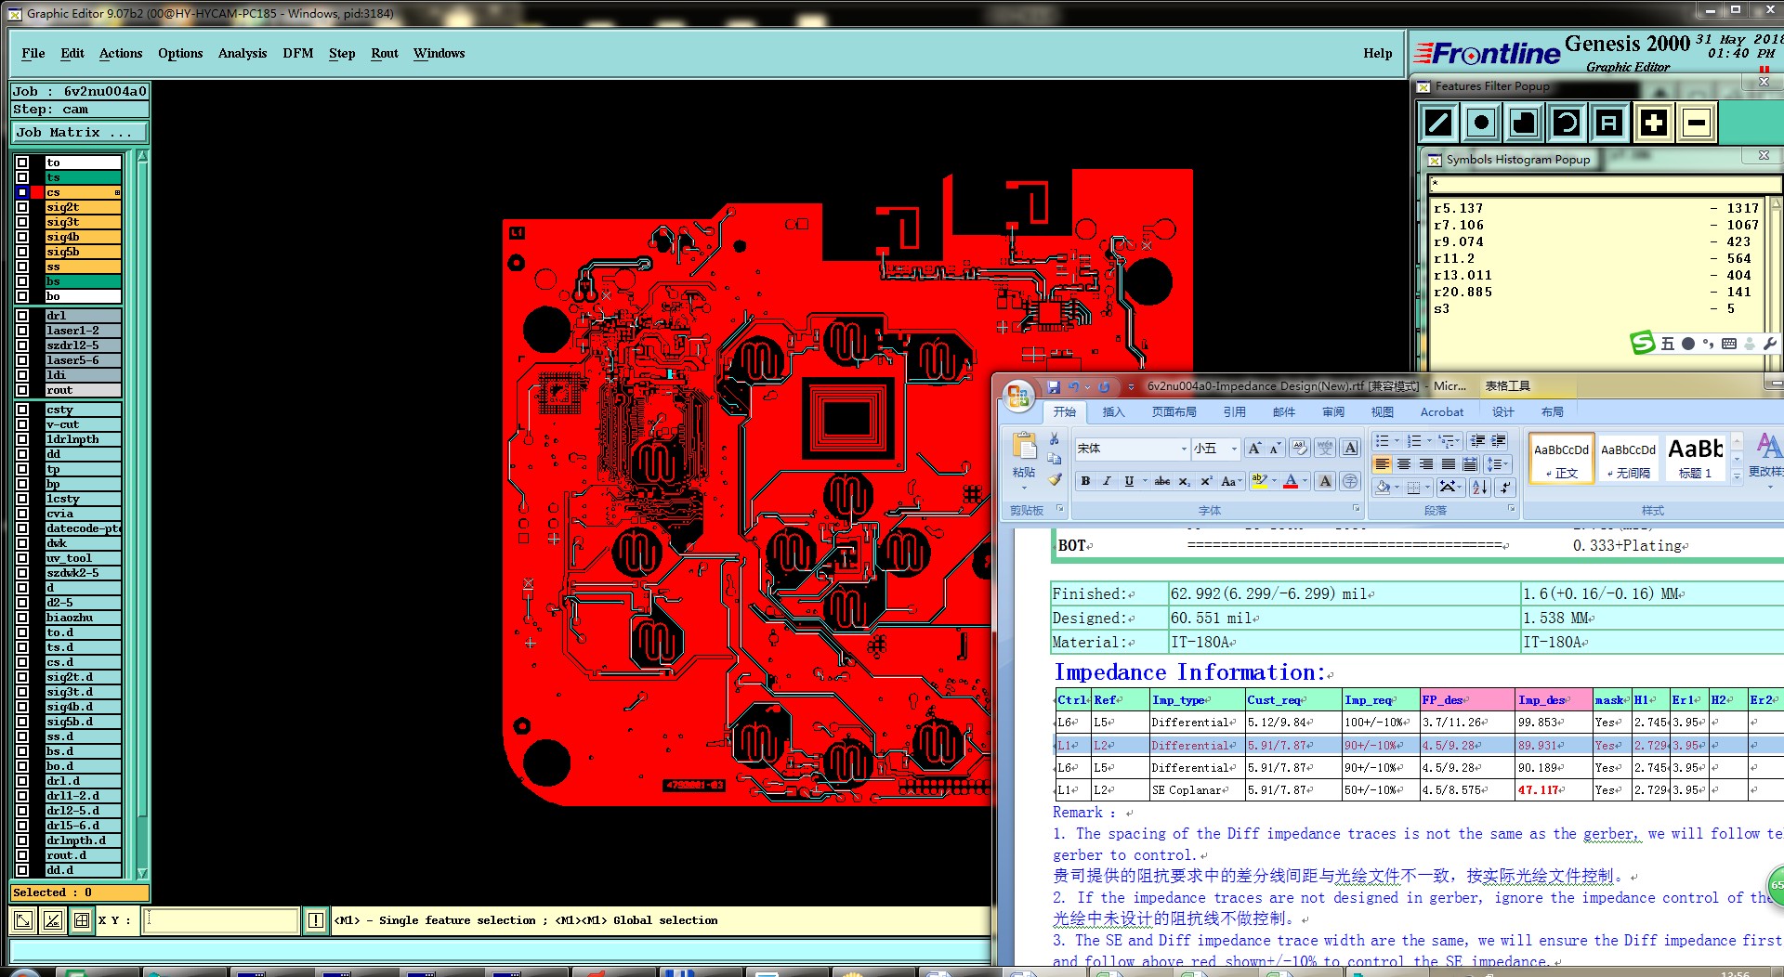
Task: Expand the underline style dropdown arrow
Action: (1145, 481)
